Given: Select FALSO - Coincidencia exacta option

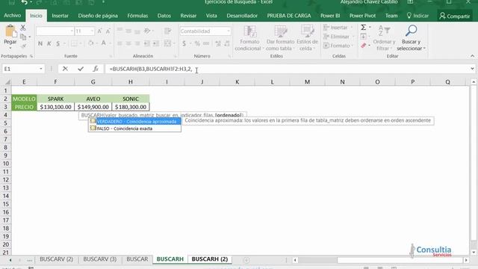Looking at the screenshot, I should [134, 129].
